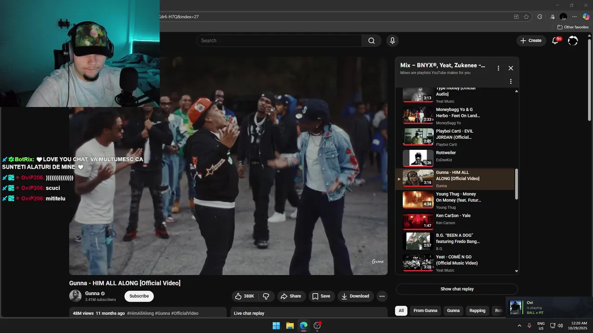Viewport: 593px width, 333px height.
Task: Focus the YouTube search field
Action: click(x=279, y=41)
